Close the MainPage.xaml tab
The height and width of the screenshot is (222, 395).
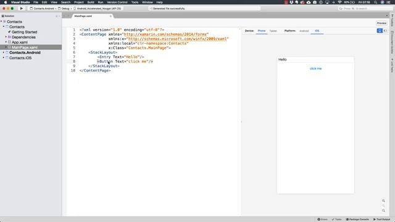pos(110,16)
